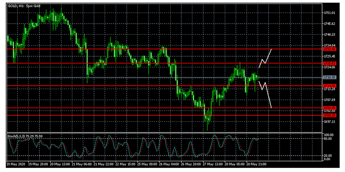Image resolution: width=345 pixels, height=172 pixels.
Task: Click the current price tag 1718.95
Action: (x=329, y=78)
